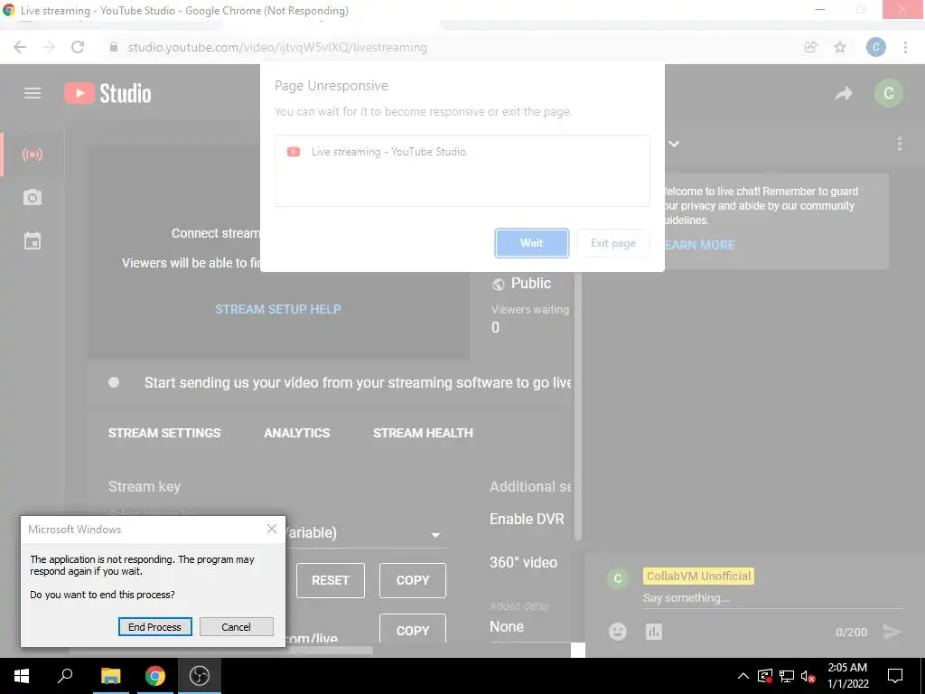Open File Explorer from taskbar
The height and width of the screenshot is (694, 925).
[110, 676]
